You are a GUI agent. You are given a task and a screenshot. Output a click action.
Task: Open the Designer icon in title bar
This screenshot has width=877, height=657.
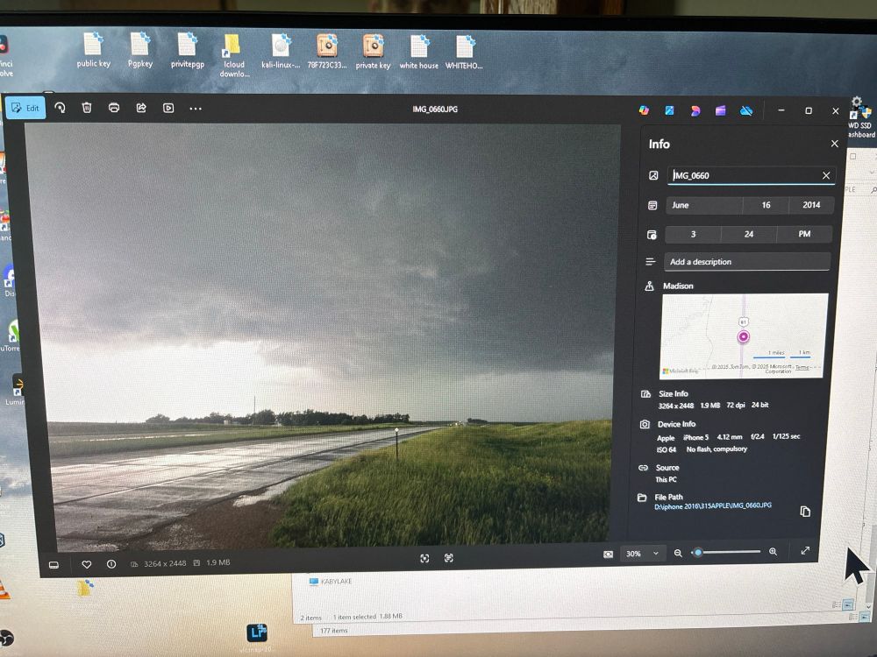[695, 111]
